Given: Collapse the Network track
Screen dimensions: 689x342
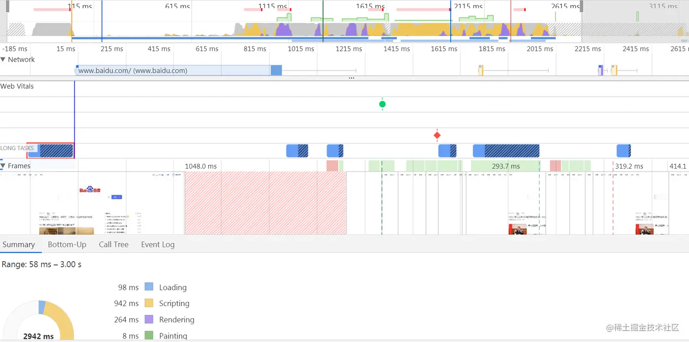Looking at the screenshot, I should click(3, 60).
